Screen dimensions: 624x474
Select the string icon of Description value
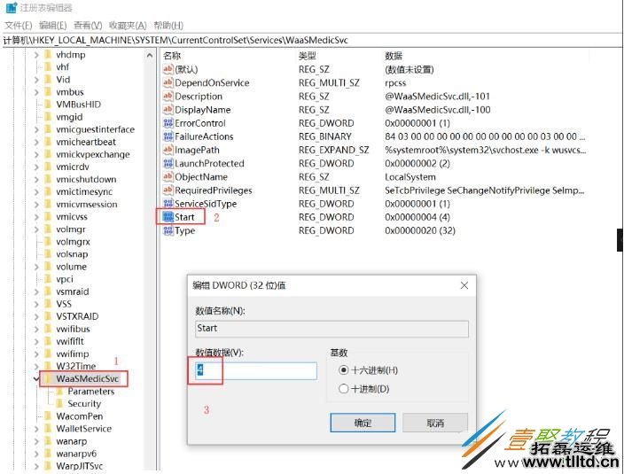[168, 97]
